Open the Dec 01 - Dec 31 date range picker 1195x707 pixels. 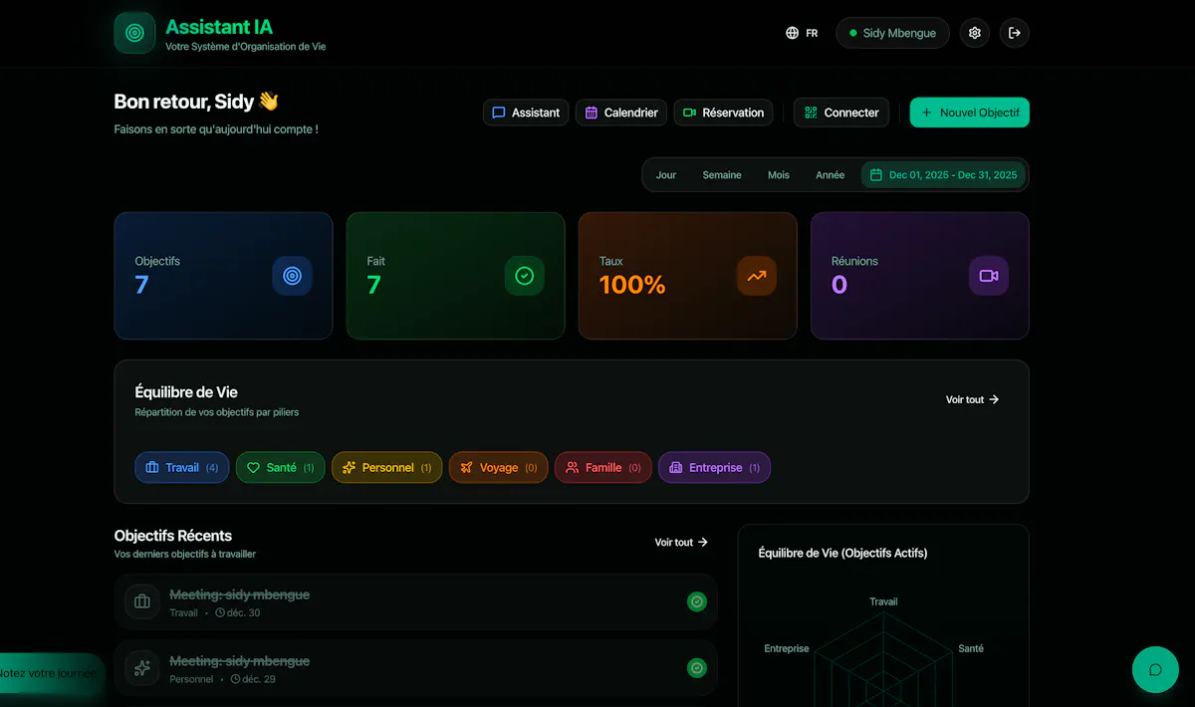pyautogui.click(x=943, y=175)
